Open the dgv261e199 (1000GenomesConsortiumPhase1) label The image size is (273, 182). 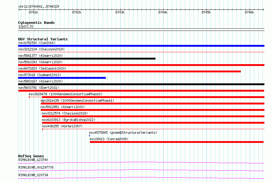pyautogui.click(x=77, y=100)
